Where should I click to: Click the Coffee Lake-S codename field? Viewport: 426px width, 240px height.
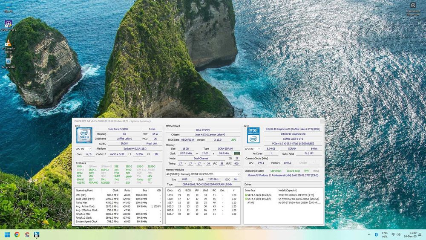[x=124, y=139]
